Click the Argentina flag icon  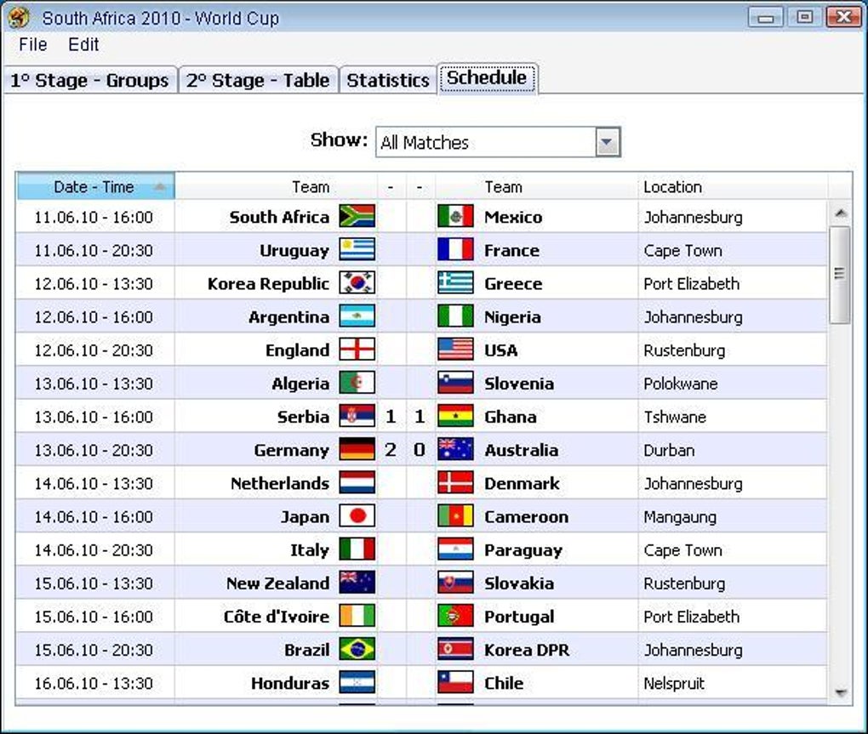point(357,316)
